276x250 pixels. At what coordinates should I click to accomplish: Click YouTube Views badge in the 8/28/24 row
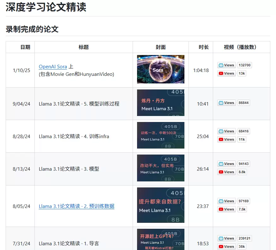226,139
